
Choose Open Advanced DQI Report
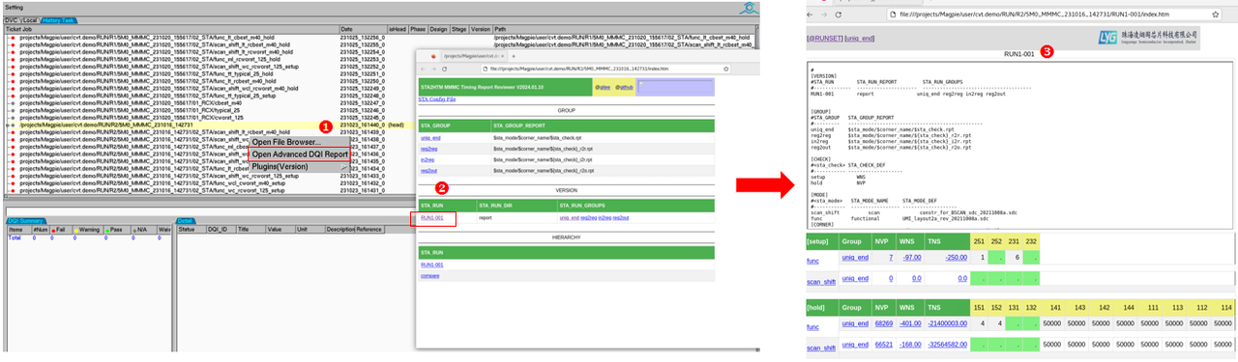pyautogui.click(x=300, y=153)
